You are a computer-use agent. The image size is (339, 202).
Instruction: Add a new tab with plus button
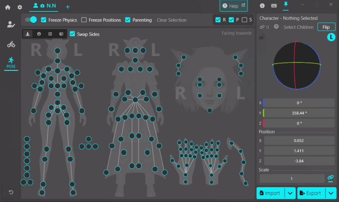tap(68, 7)
